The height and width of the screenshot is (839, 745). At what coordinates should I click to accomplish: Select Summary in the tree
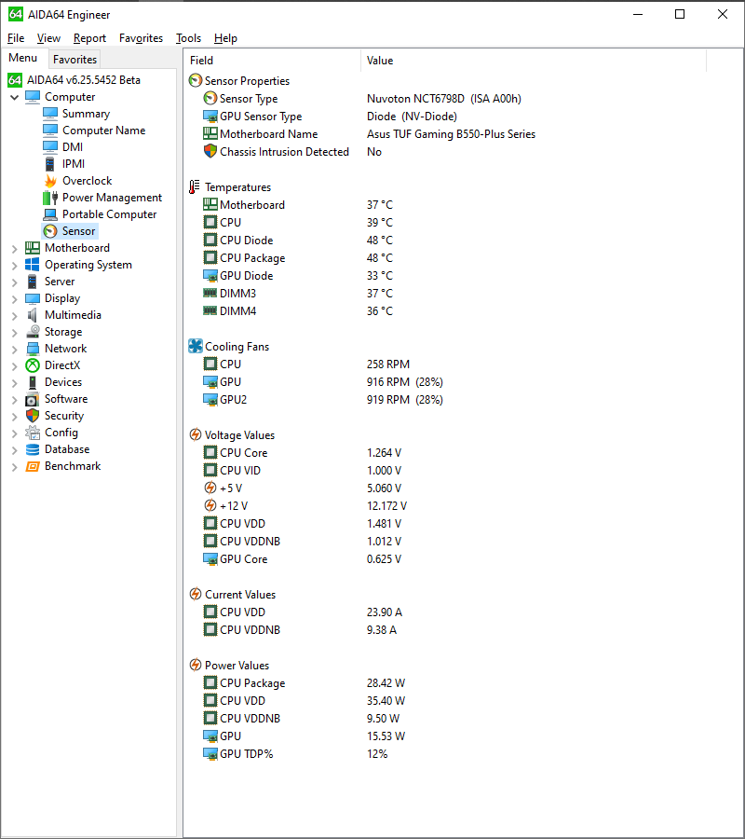86,114
